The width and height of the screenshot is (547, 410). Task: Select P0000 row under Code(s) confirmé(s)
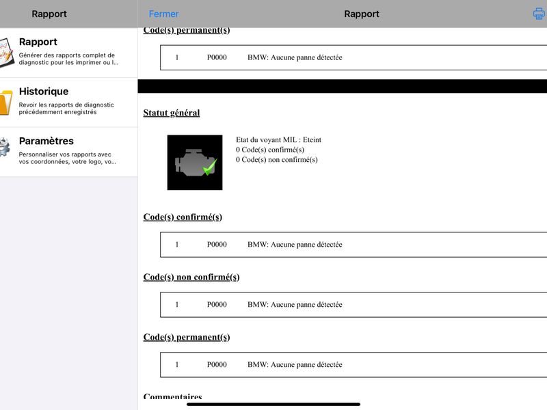pos(353,245)
